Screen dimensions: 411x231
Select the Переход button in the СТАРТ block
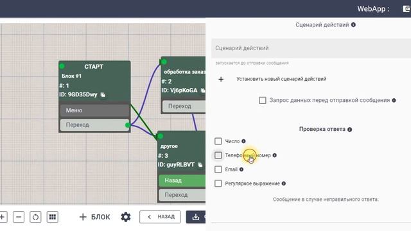pos(94,125)
